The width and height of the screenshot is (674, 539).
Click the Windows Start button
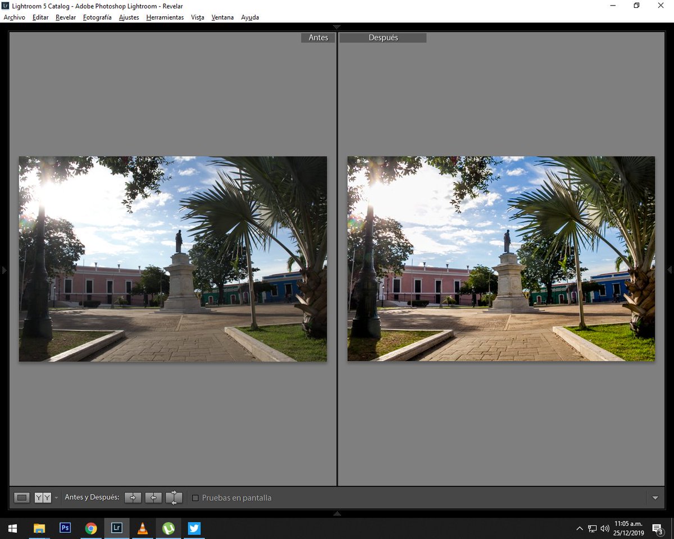click(x=12, y=528)
